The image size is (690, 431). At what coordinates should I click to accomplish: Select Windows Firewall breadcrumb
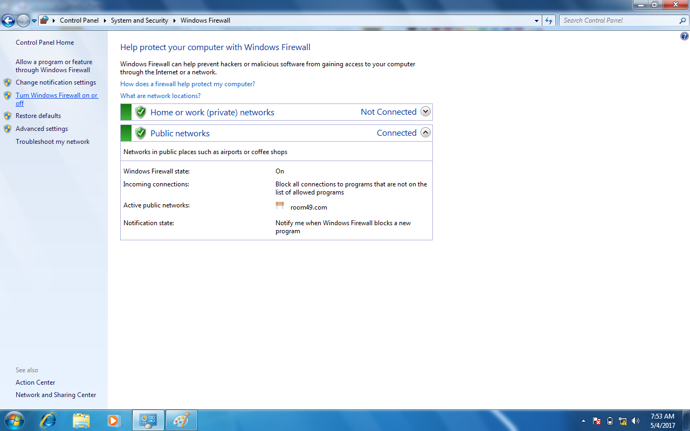(x=205, y=20)
